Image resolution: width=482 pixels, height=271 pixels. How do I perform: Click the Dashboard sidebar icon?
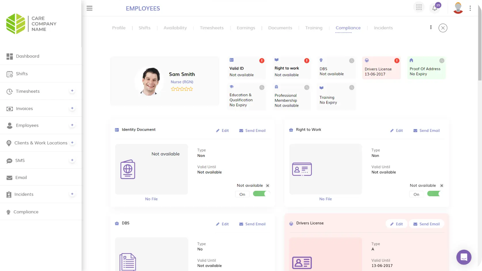point(10,56)
